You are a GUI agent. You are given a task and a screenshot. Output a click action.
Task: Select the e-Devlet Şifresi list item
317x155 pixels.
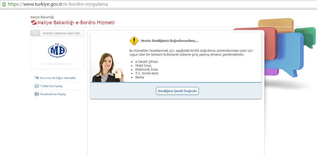146,62
